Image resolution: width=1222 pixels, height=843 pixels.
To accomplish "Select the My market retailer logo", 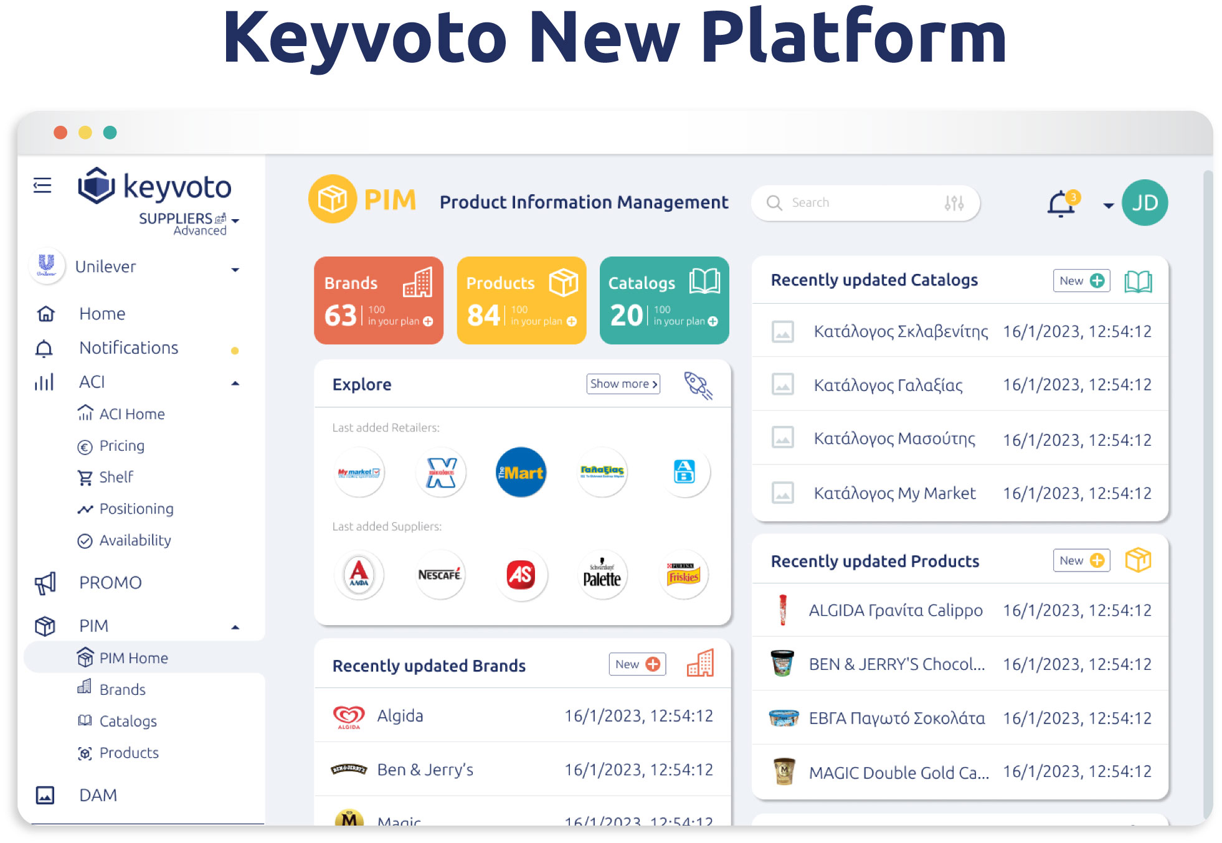I will coord(359,472).
